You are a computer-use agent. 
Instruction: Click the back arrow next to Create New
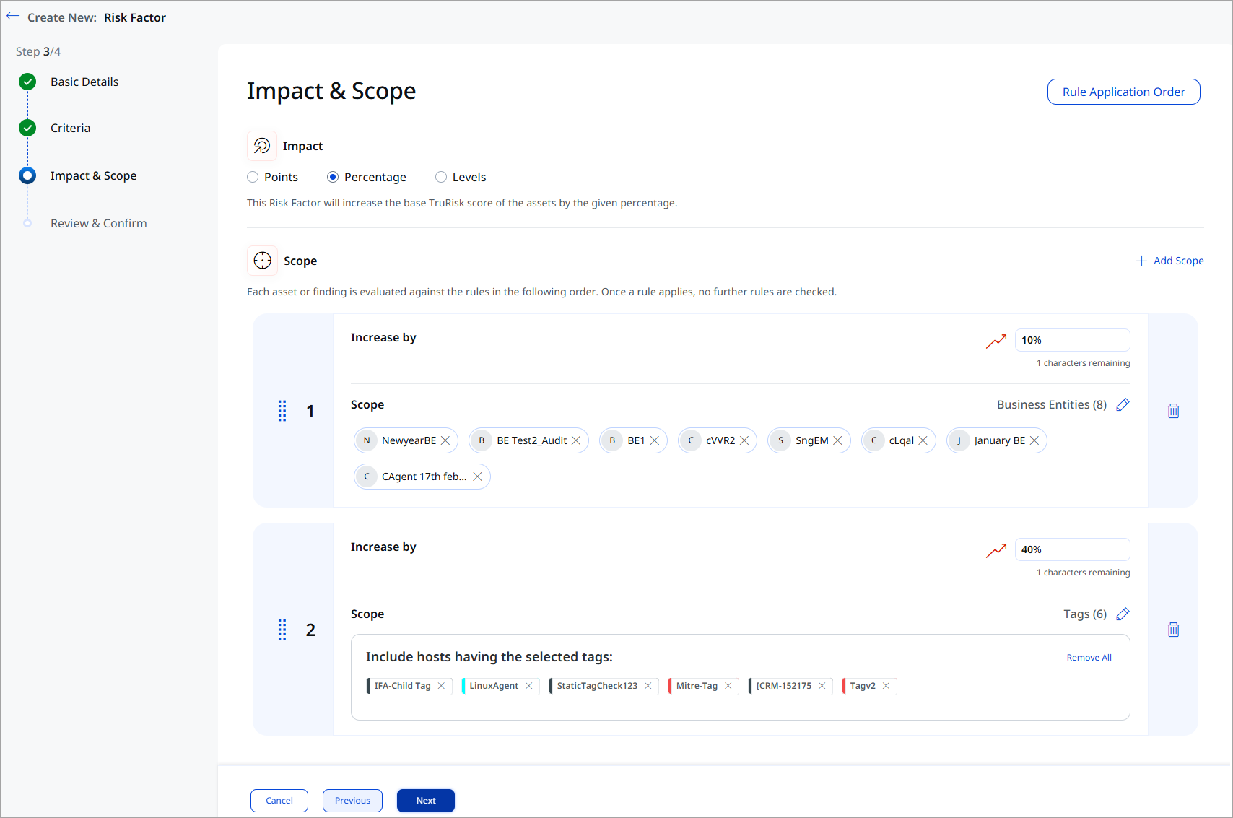[x=12, y=16]
